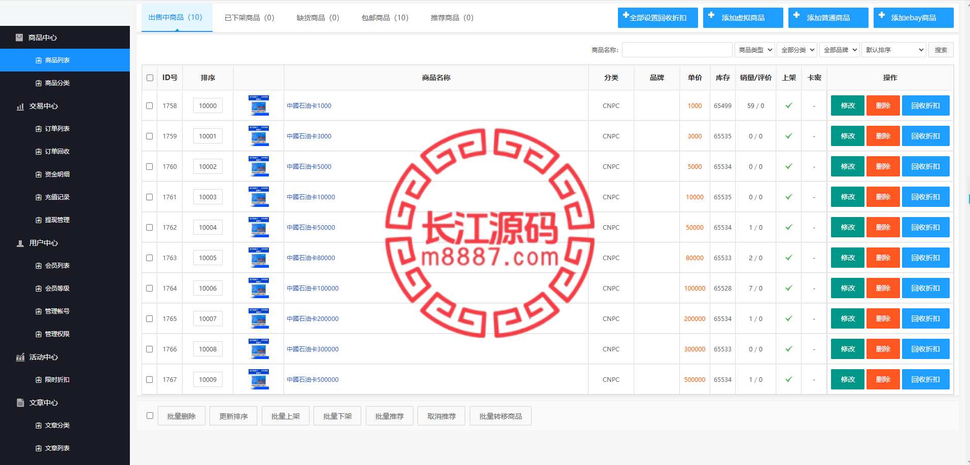The image size is (970, 465).
Task: Click 回收折扣 for product 1763
Action: (x=926, y=258)
